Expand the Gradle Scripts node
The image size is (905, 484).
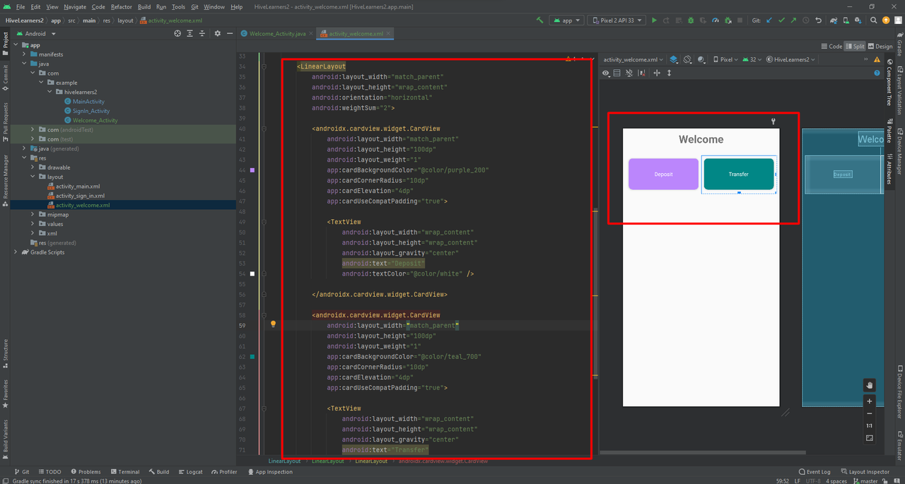point(16,252)
